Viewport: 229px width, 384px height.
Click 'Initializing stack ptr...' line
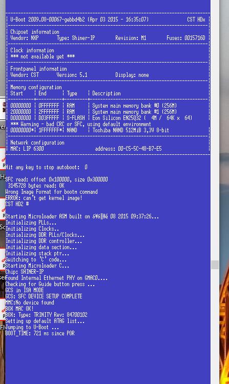(37, 253)
